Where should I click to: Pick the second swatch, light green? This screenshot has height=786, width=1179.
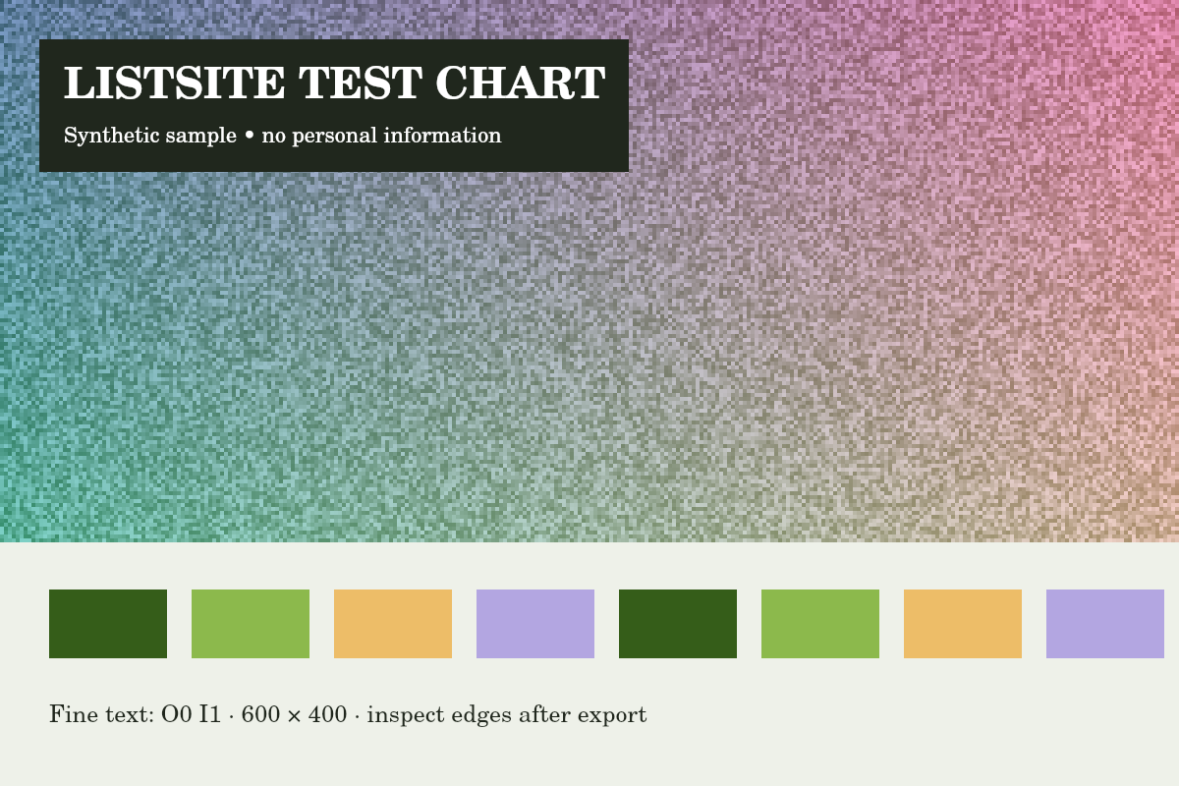click(251, 624)
